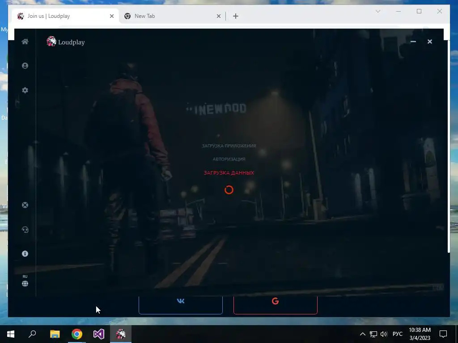Open Chrome tab search dropdown arrow
This screenshot has width=458, height=343.
[x=377, y=11]
